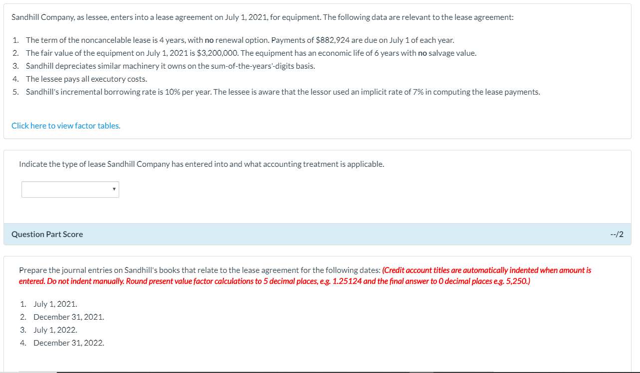Click the 'Indicate the type of lease' prompt
This screenshot has width=640, height=373.
coord(202,164)
